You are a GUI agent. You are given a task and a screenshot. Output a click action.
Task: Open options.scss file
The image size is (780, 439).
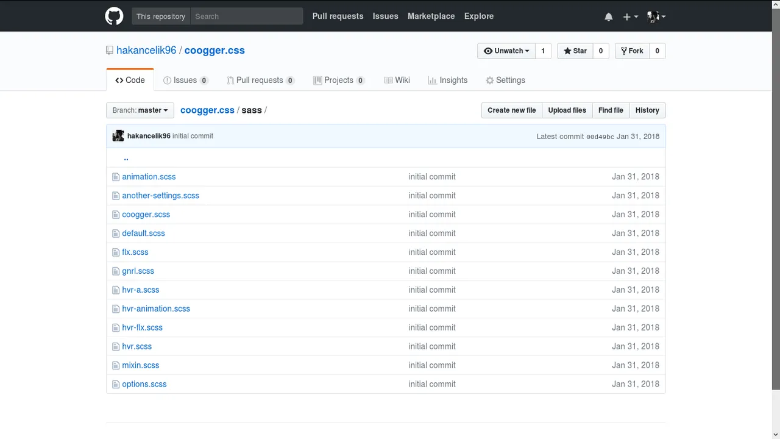pyautogui.click(x=144, y=385)
